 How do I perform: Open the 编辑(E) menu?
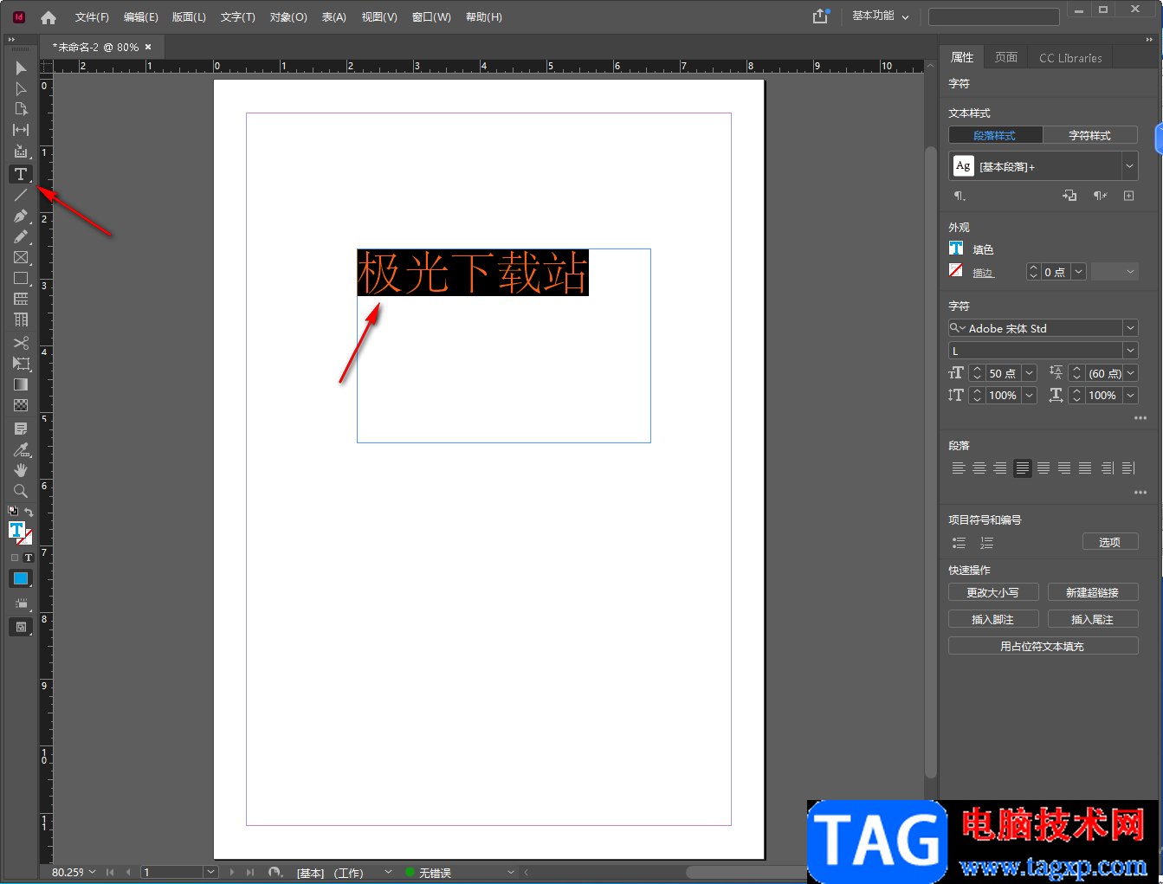click(x=140, y=17)
